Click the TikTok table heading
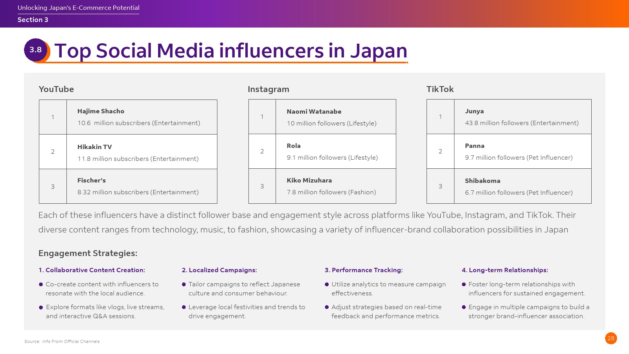This screenshot has width=629, height=354. pyautogui.click(x=440, y=89)
